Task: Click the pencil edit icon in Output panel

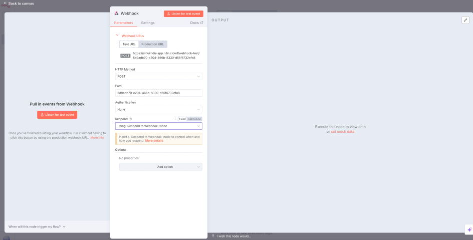Action: point(465,20)
